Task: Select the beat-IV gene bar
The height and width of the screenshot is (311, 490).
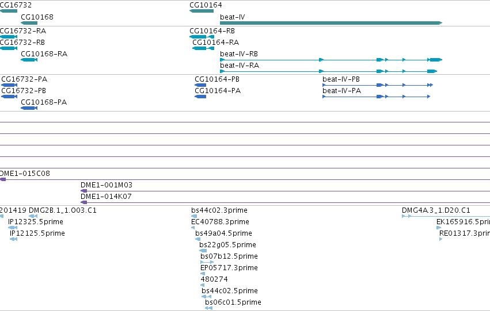Action: [331, 23]
